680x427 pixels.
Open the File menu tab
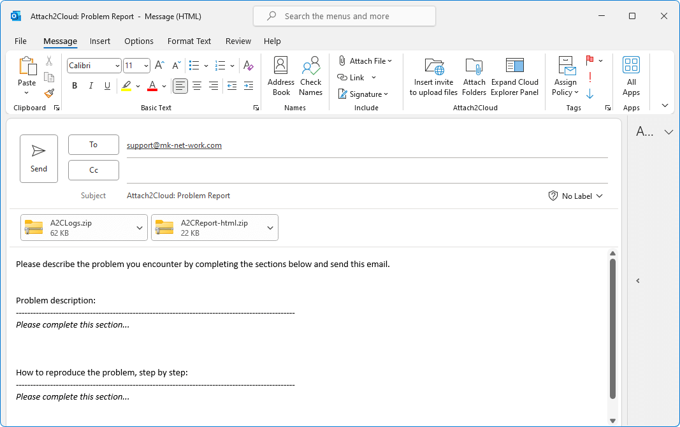20,41
